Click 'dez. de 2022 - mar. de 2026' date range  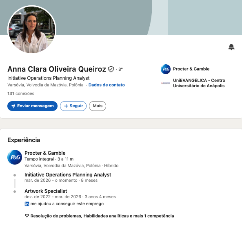[53, 197]
